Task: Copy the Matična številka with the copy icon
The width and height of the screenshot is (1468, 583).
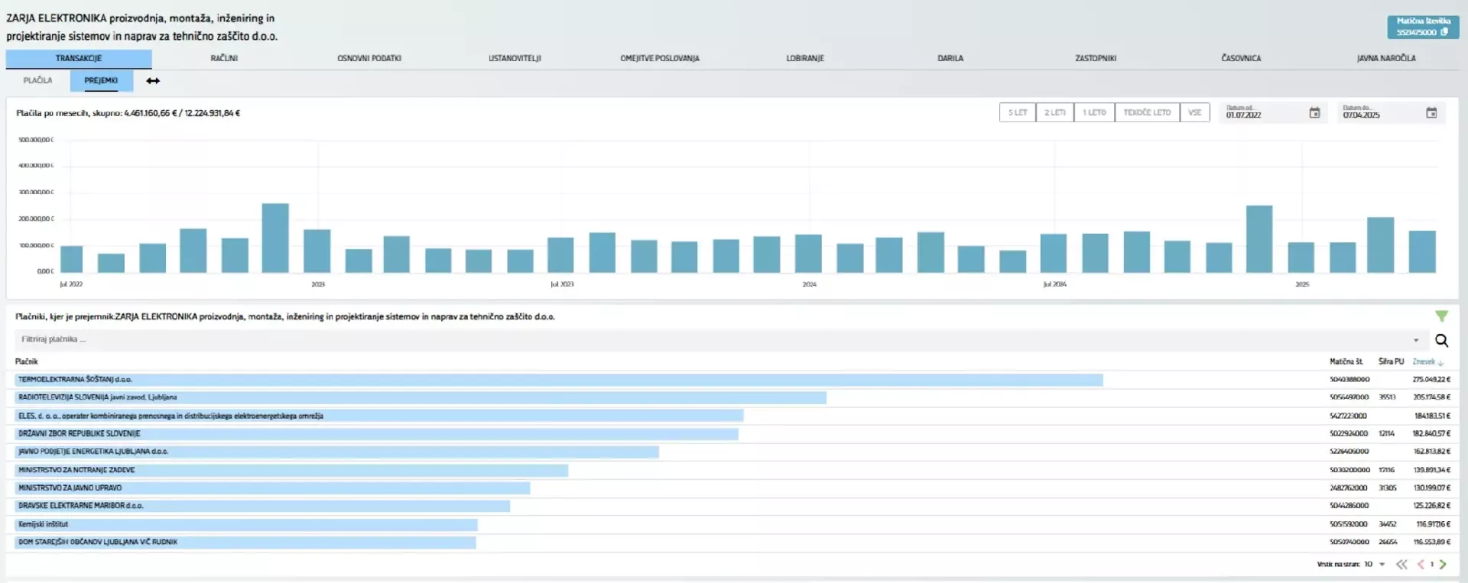Action: [x=1444, y=32]
